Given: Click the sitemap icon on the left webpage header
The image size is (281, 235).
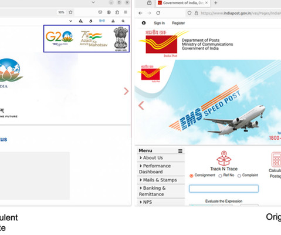Looking at the screenshot, I should (x=113, y=21).
